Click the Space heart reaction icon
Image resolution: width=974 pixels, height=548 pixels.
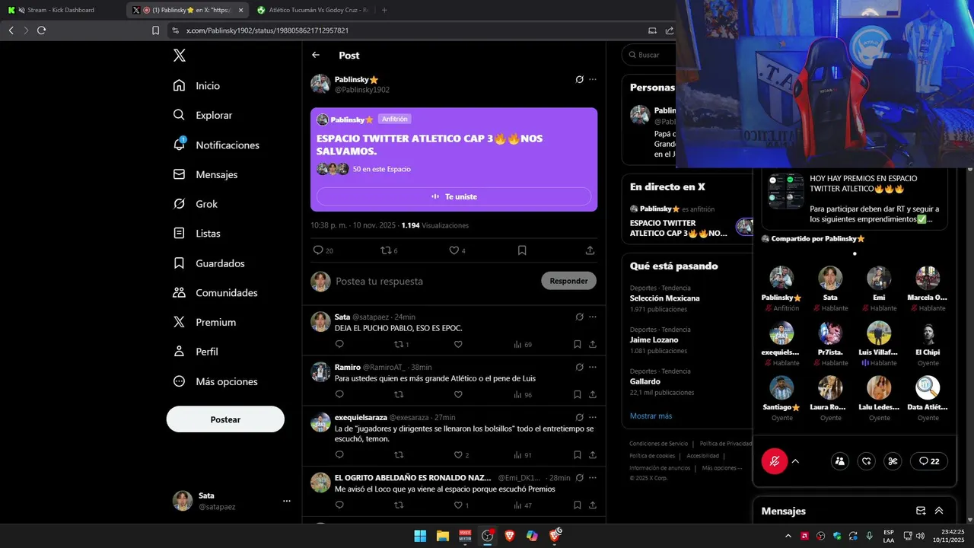867,461
